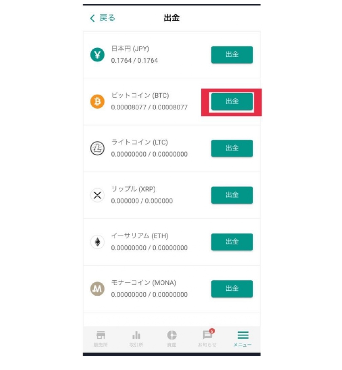Open the メニュー hamburger menu
Image resolution: width=342 pixels, height=370 pixels.
click(243, 339)
